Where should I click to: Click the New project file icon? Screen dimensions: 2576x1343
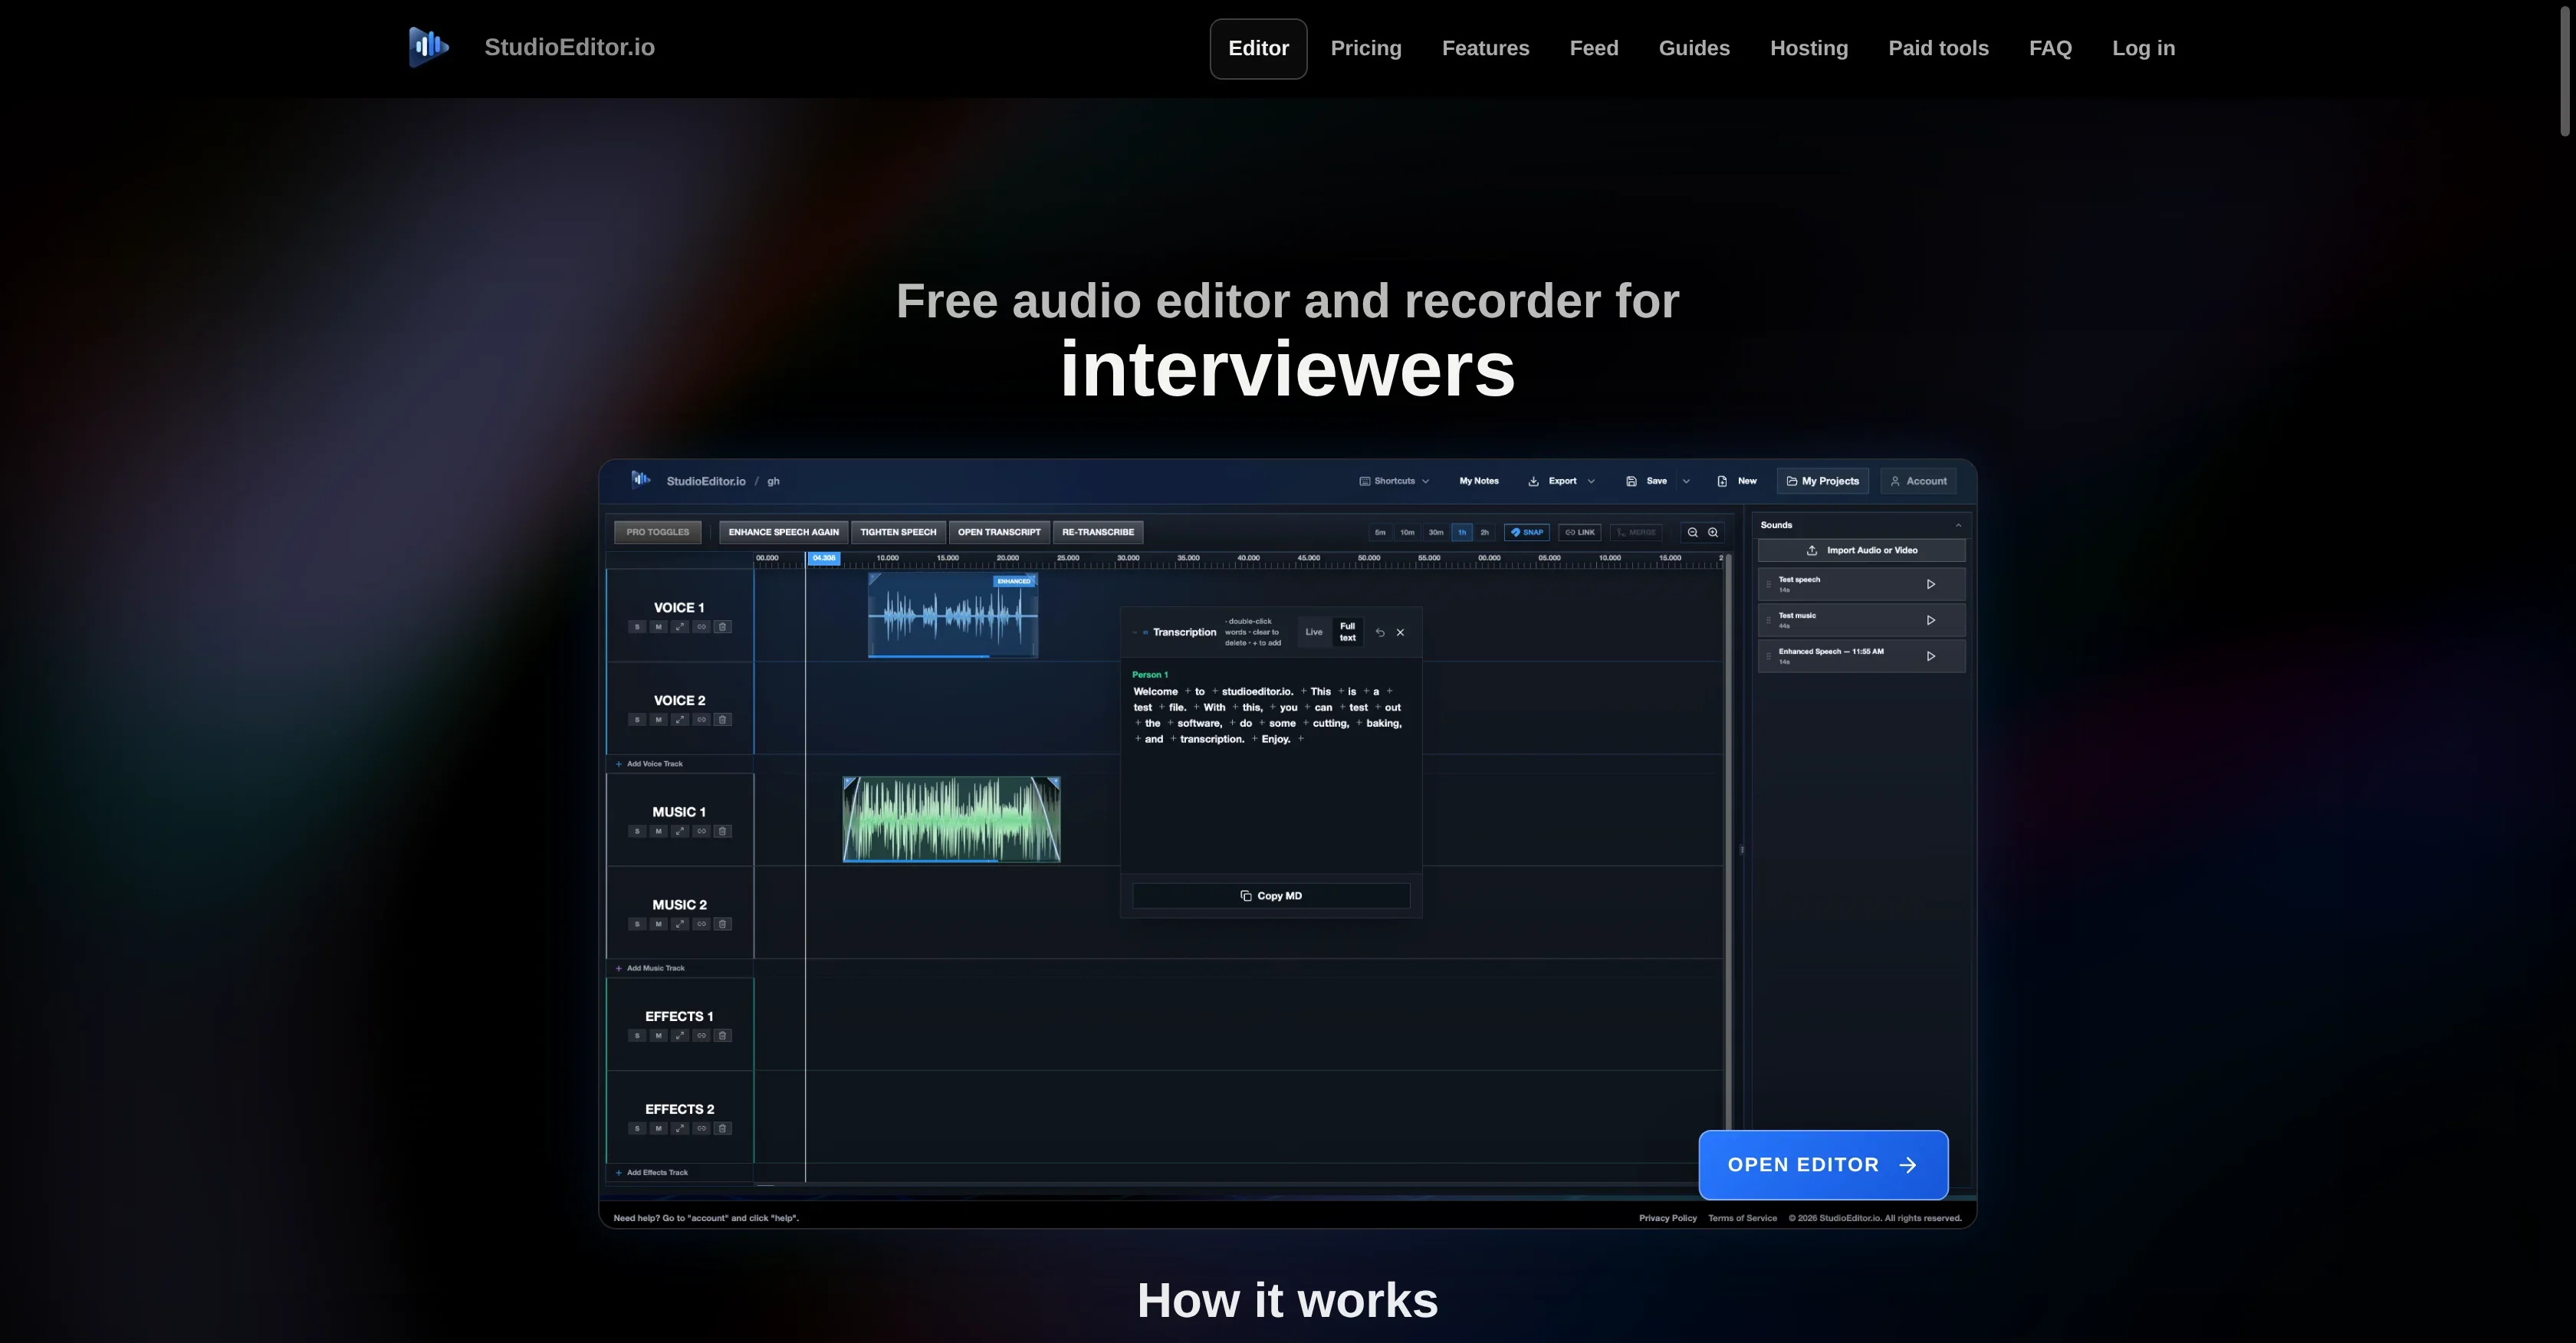[x=1722, y=481]
